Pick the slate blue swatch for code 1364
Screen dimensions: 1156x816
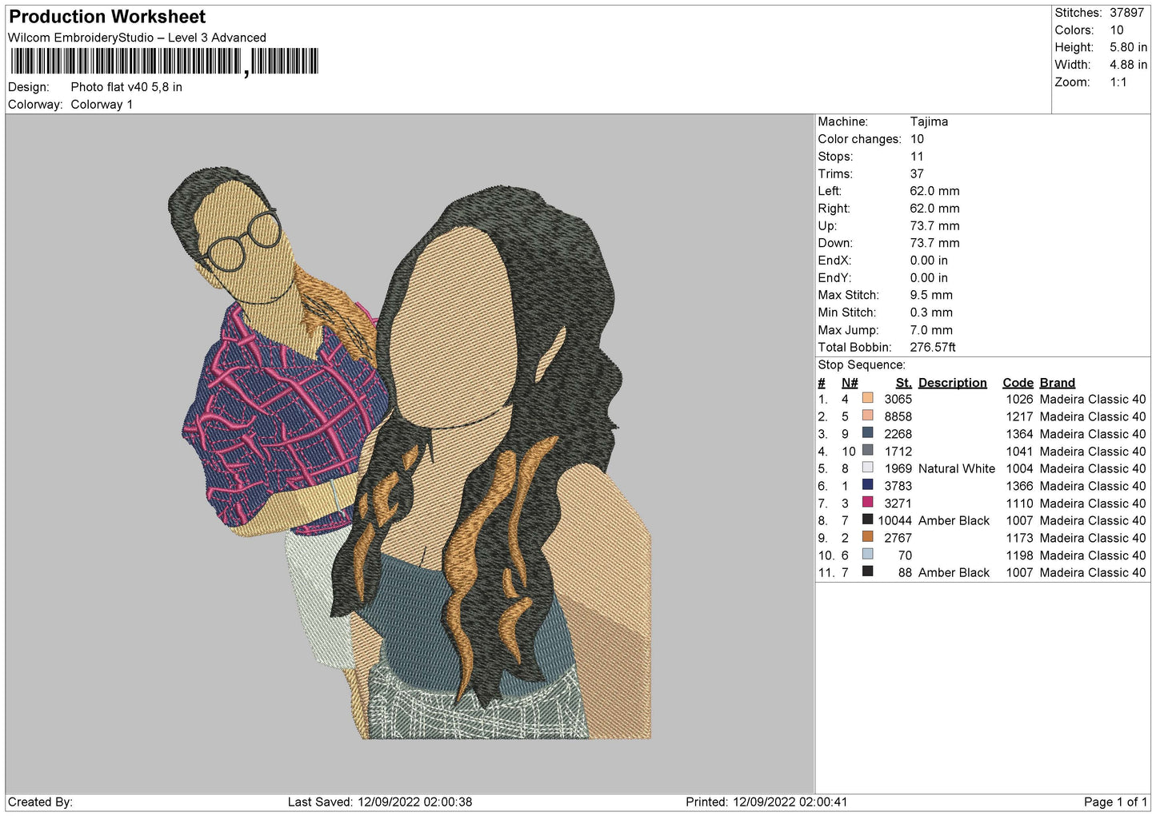867,433
